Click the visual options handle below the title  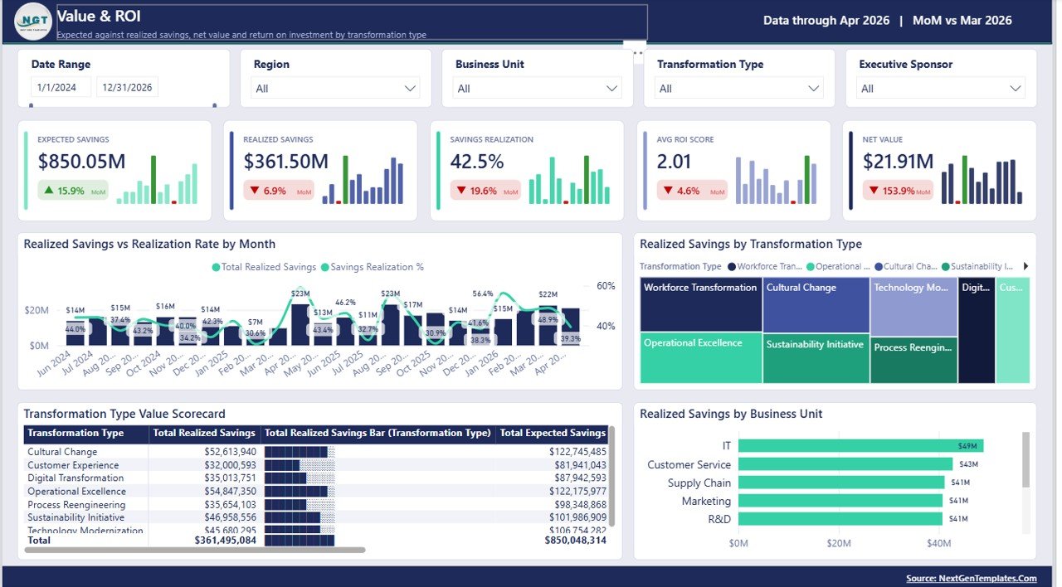636,51
